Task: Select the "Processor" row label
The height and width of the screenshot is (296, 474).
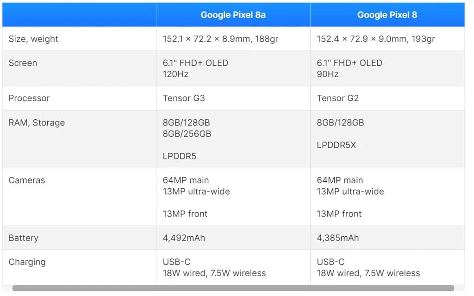Action: [29, 98]
